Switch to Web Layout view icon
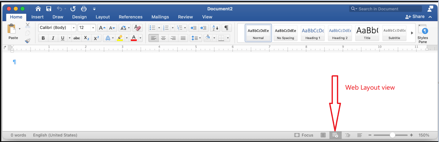Viewport: 439px width, 142px height. (x=335, y=135)
